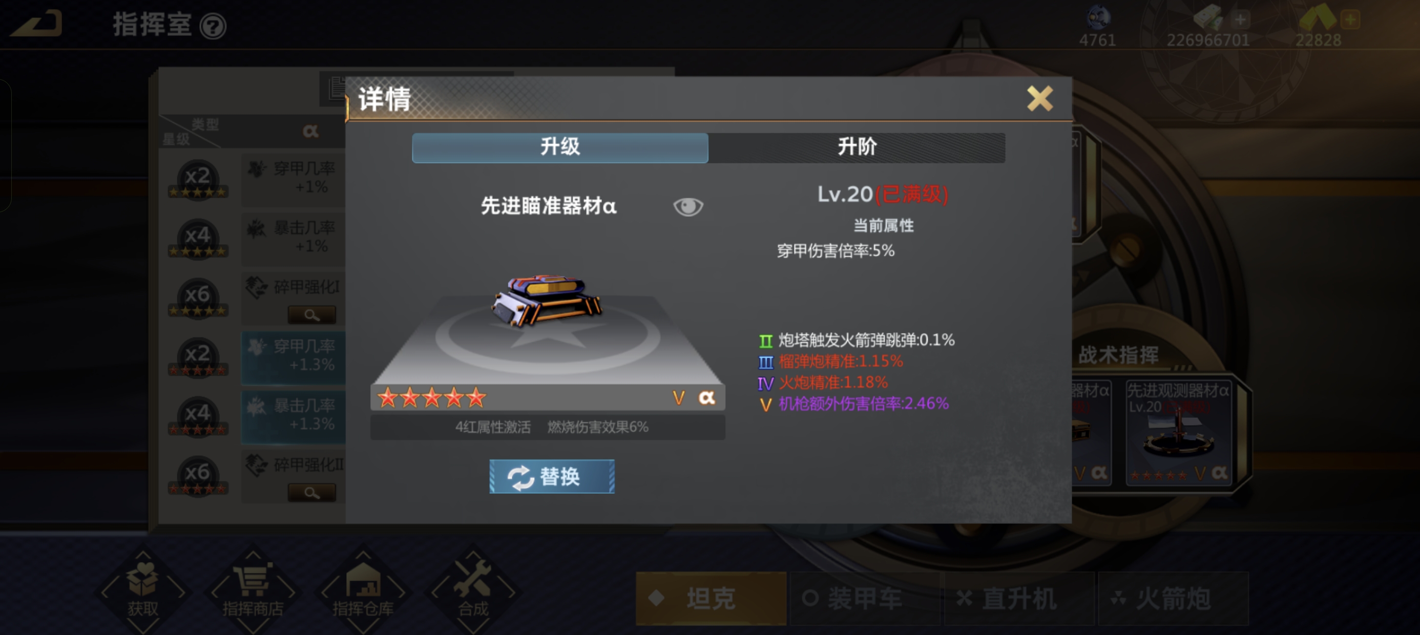Open the 指挥室 help question-mark icon
1420x635 pixels.
213,27
